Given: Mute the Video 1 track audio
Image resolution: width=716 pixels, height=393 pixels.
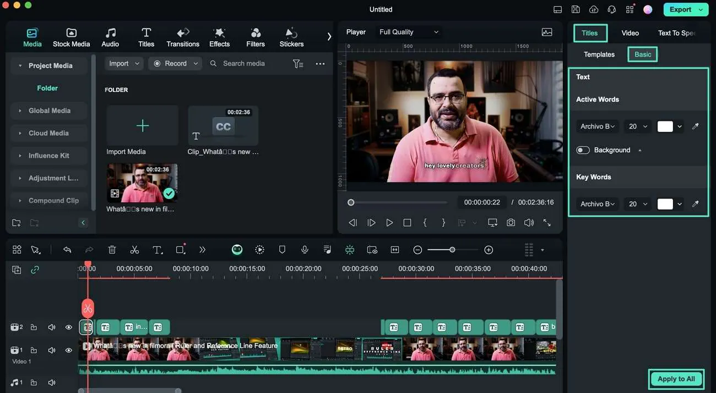Looking at the screenshot, I should pyautogui.click(x=52, y=350).
